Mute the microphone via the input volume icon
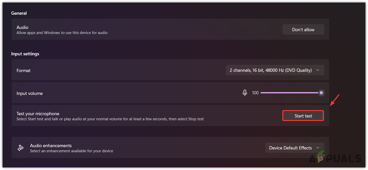 coord(245,93)
